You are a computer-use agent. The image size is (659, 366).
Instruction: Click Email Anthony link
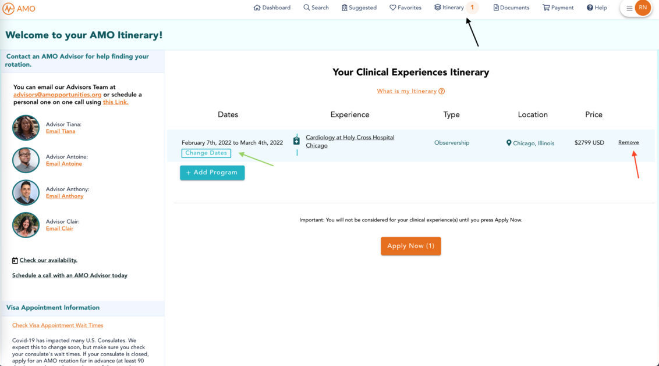(65, 196)
